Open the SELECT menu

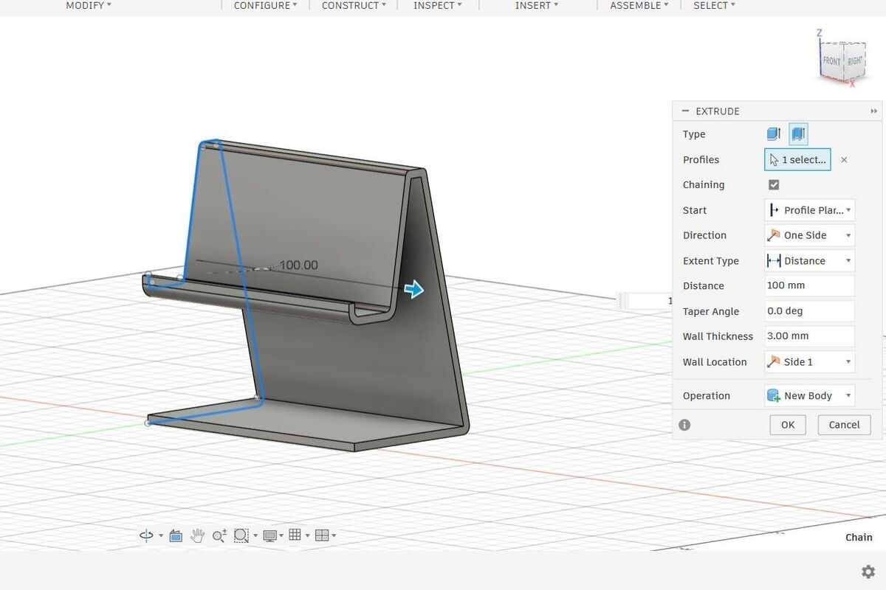[x=714, y=5]
